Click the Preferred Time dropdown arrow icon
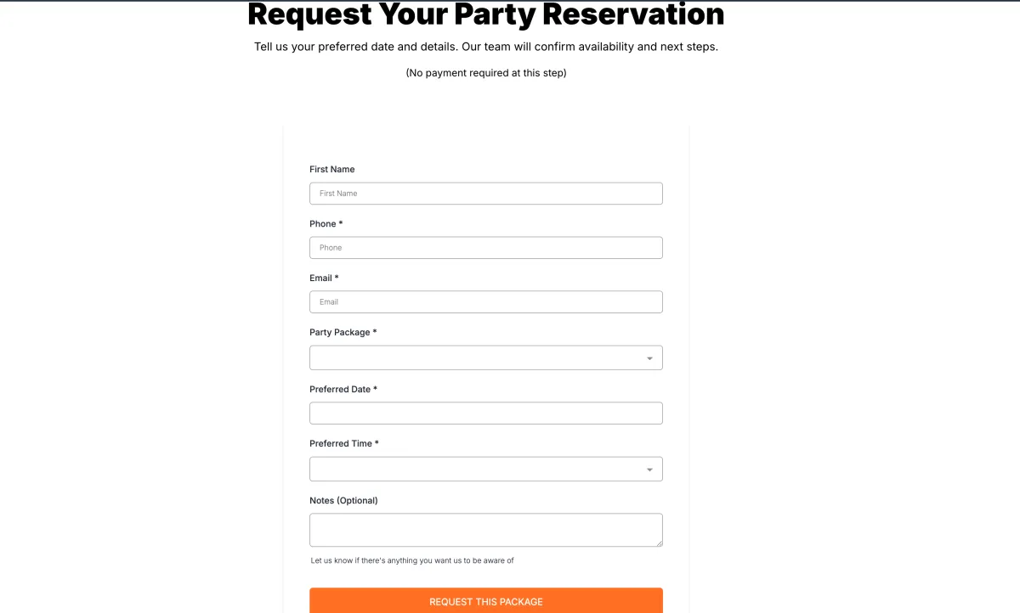 click(x=649, y=470)
